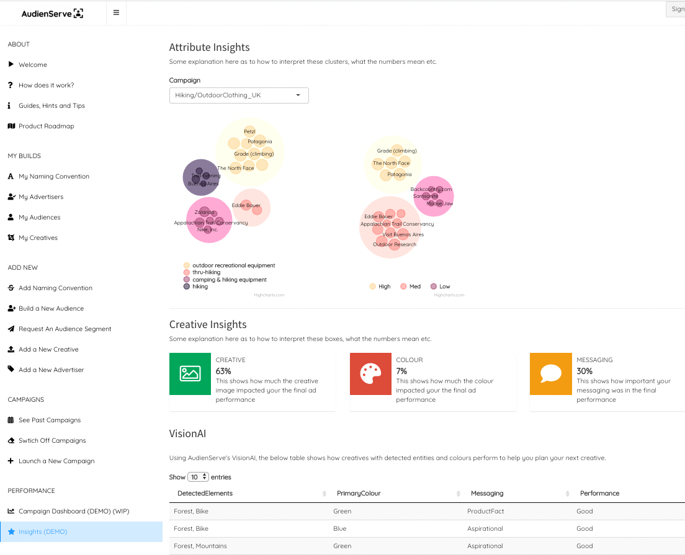Click the Forest, Mountains table cell
Screen dimensions: 685x555
click(200, 546)
